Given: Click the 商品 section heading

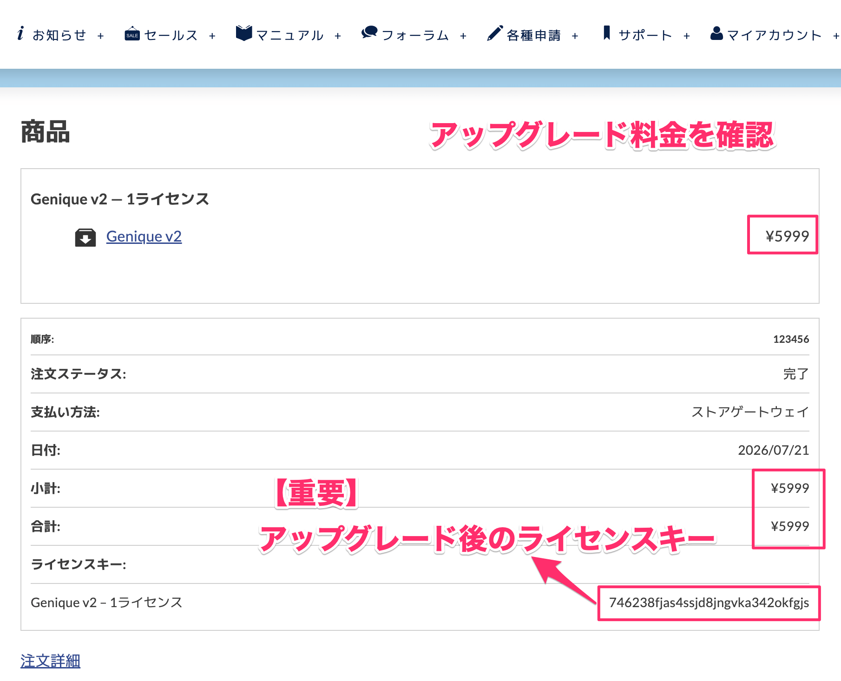Looking at the screenshot, I should [46, 132].
